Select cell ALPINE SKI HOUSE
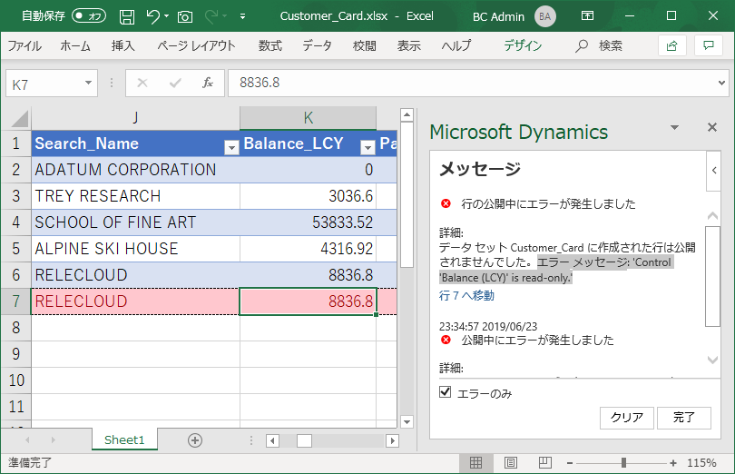 (135, 248)
